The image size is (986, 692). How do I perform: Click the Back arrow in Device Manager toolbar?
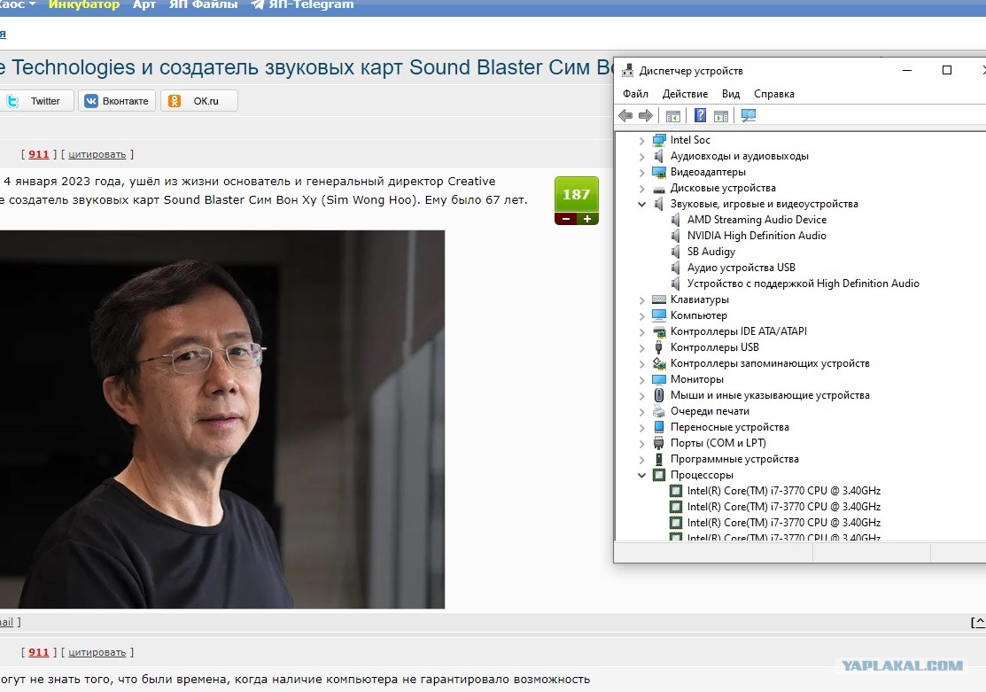coord(625,116)
